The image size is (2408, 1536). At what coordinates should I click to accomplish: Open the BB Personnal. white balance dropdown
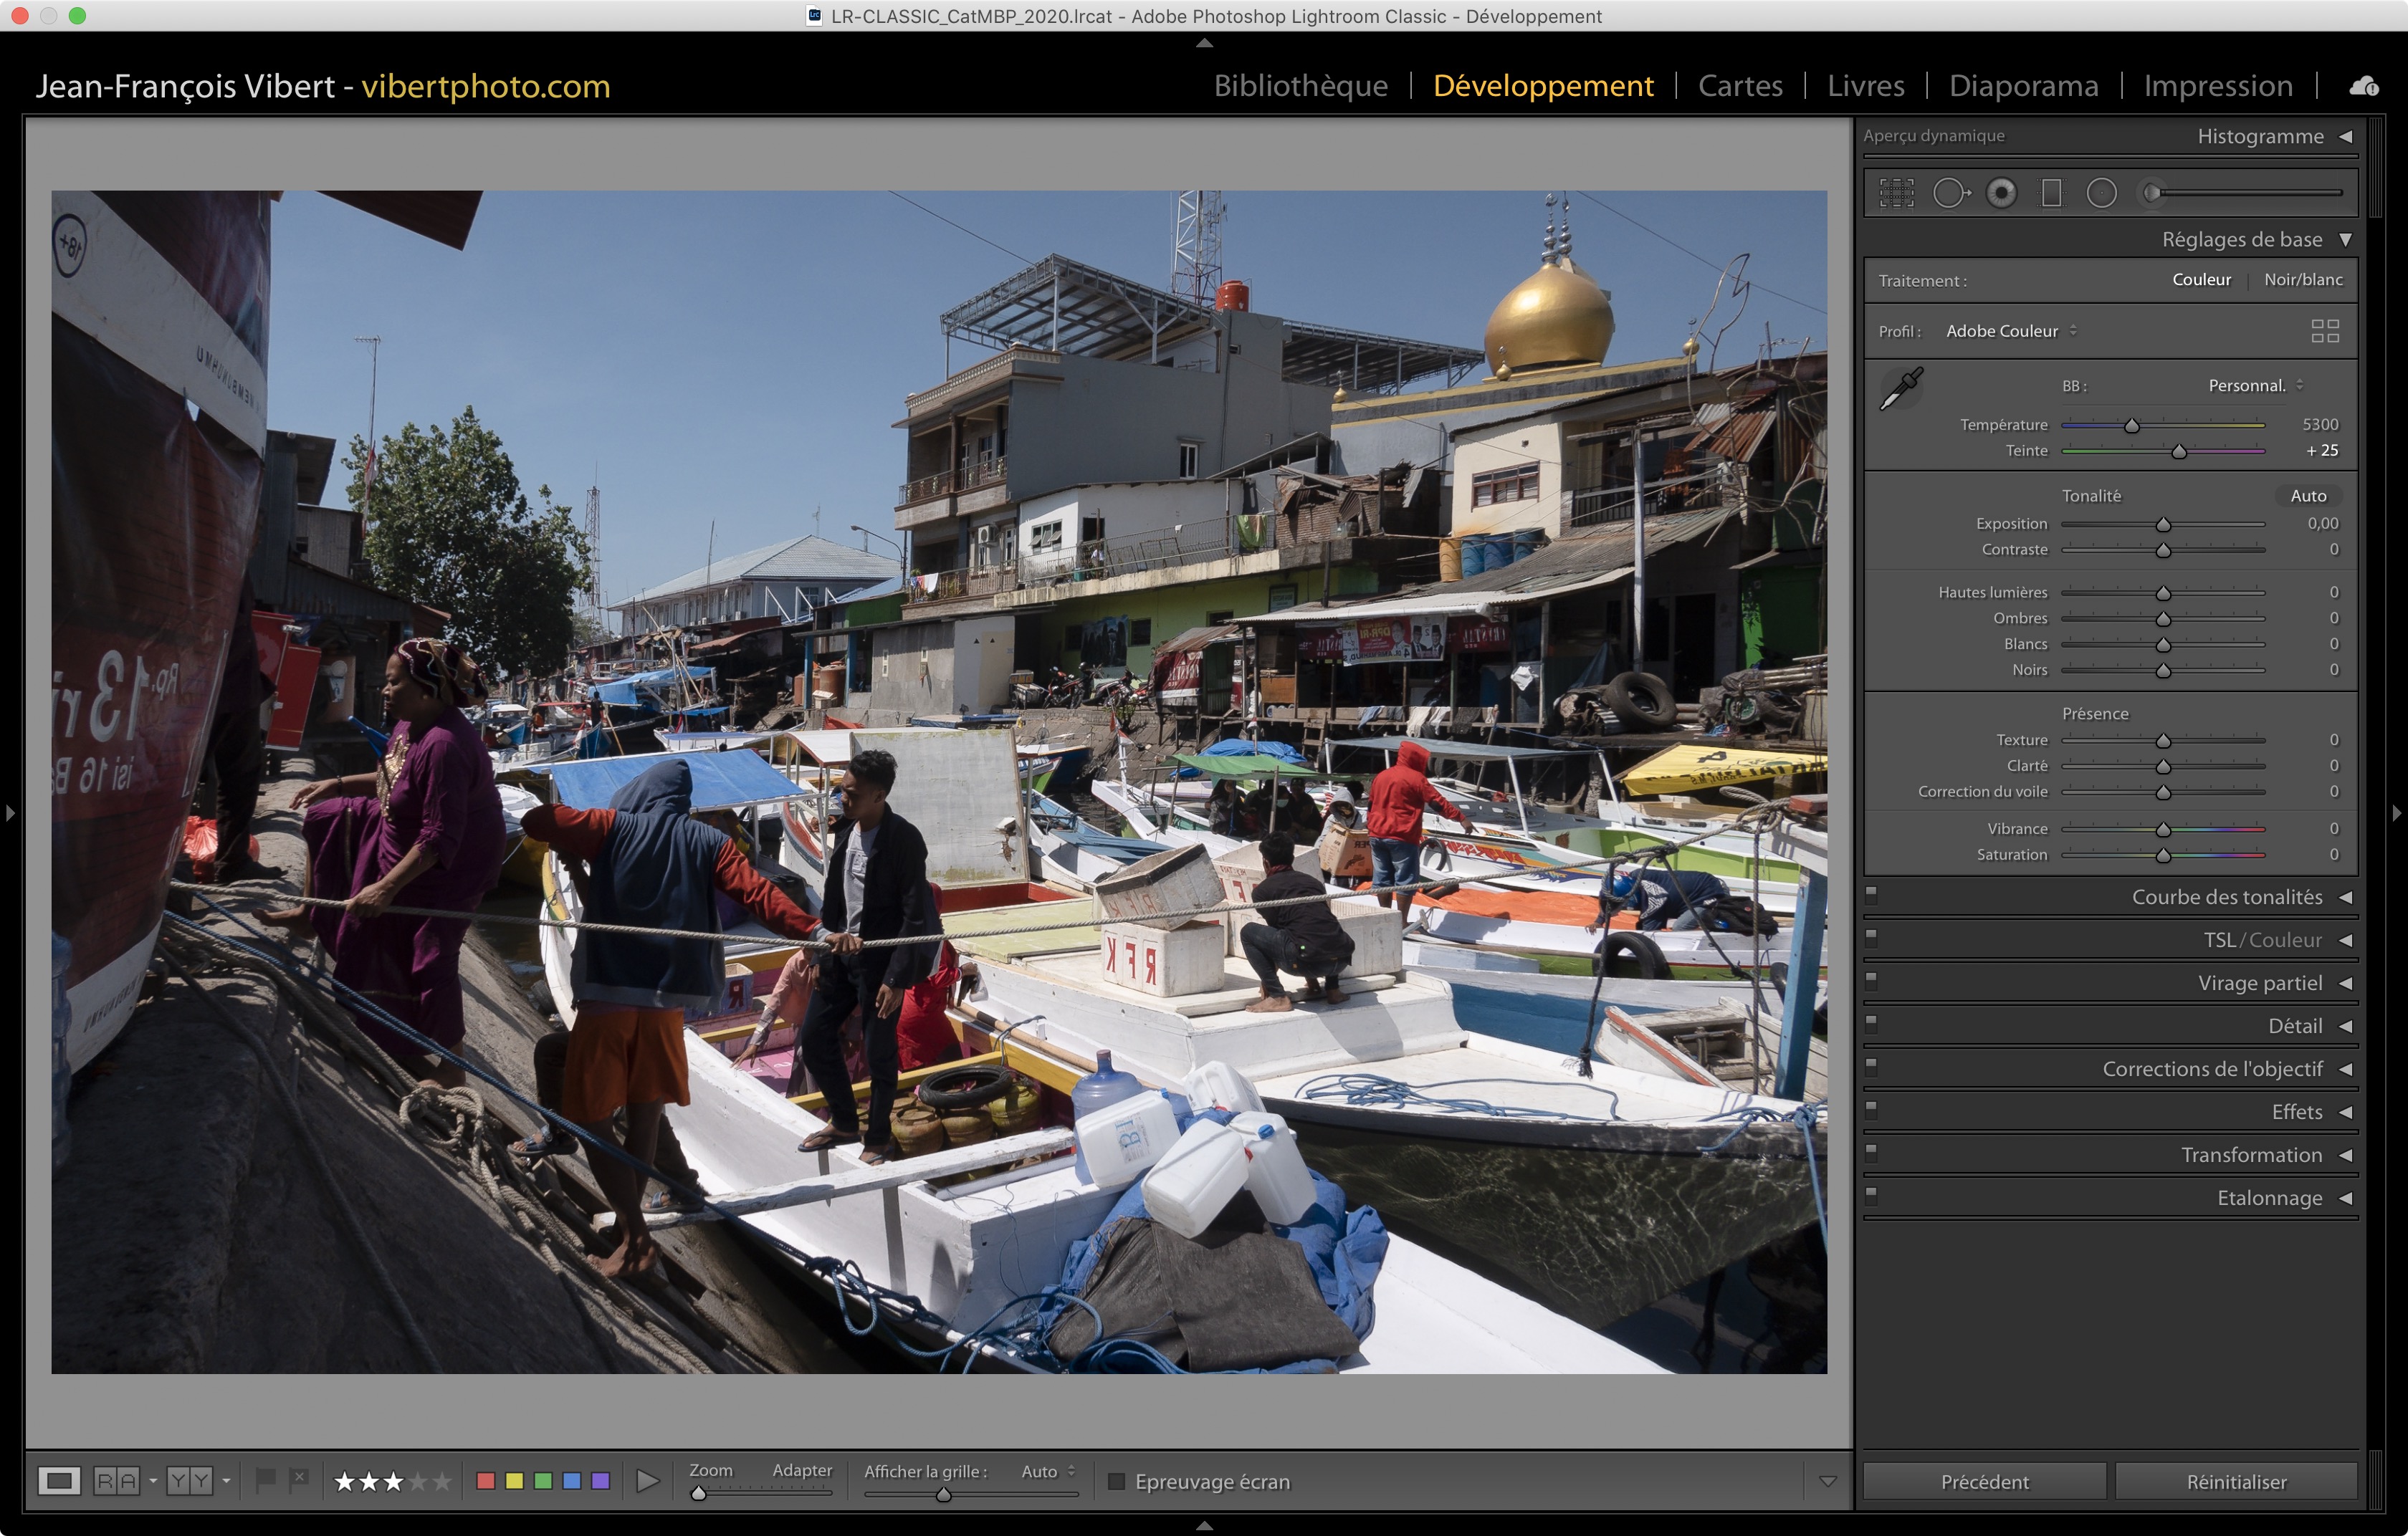2255,385
